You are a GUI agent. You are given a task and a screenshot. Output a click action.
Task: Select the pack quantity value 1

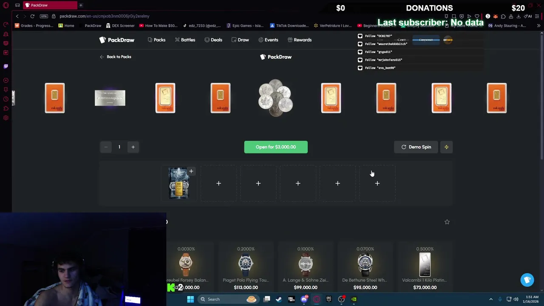[119, 147]
